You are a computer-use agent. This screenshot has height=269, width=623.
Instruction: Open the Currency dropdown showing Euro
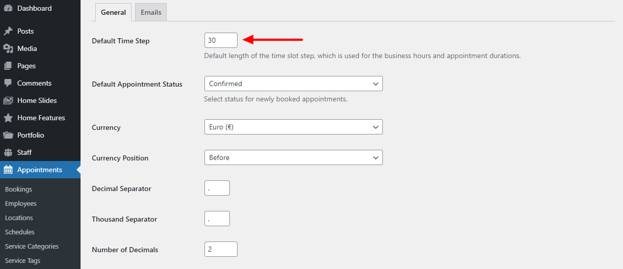point(293,127)
